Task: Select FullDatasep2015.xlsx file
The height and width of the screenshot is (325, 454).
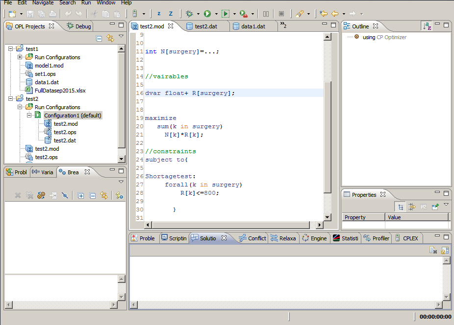Action: tap(60, 91)
